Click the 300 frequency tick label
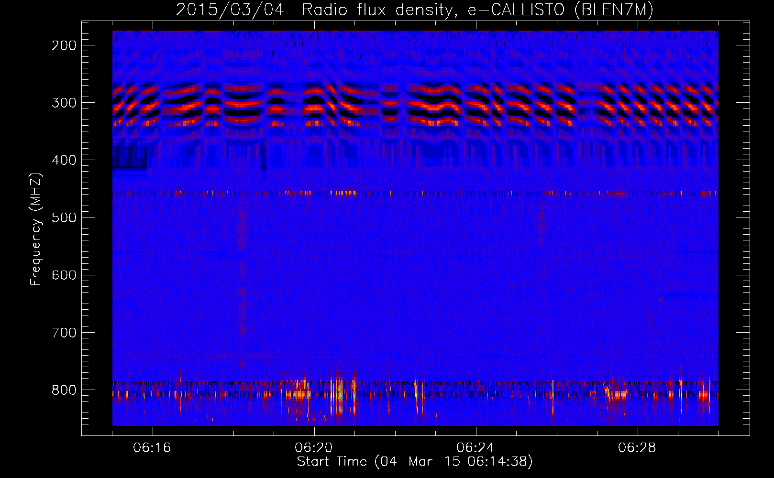The width and height of the screenshot is (774, 478). click(x=64, y=103)
